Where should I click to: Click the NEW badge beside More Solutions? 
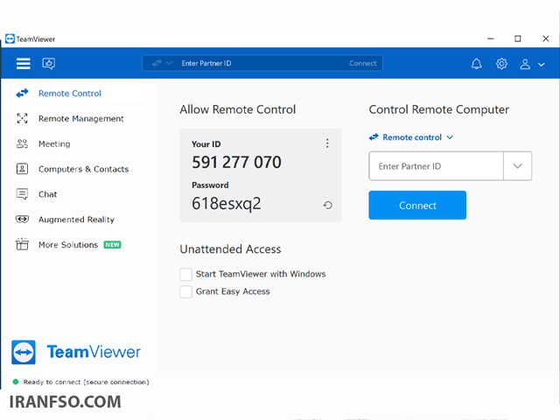(x=113, y=245)
